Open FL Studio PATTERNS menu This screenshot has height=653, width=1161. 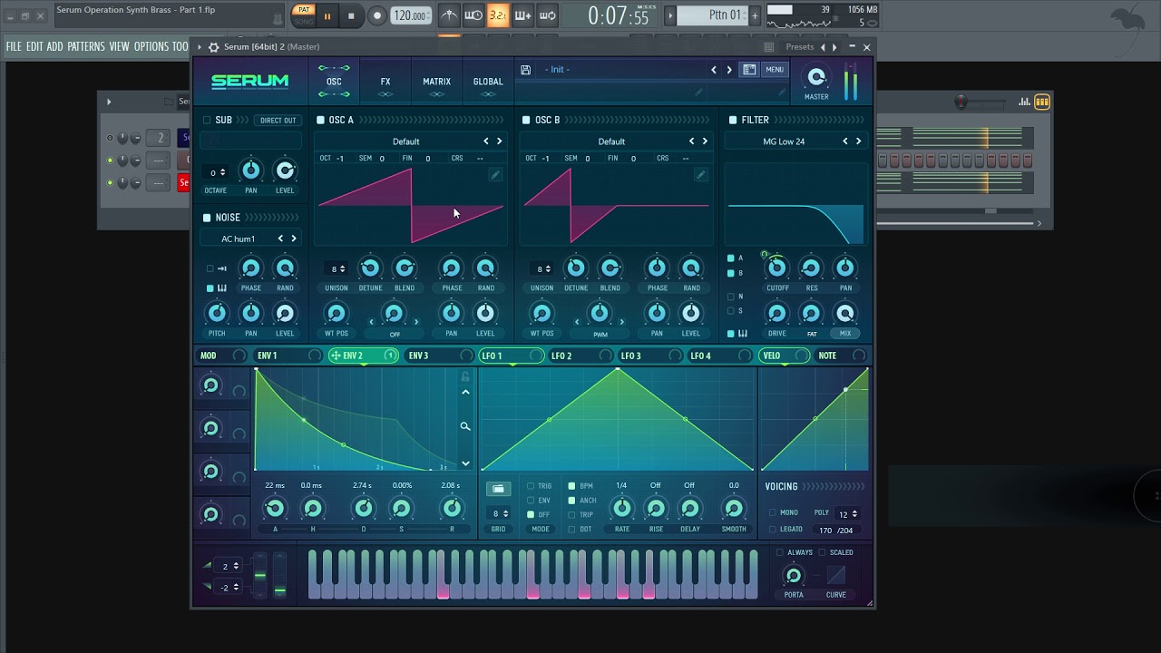click(86, 46)
